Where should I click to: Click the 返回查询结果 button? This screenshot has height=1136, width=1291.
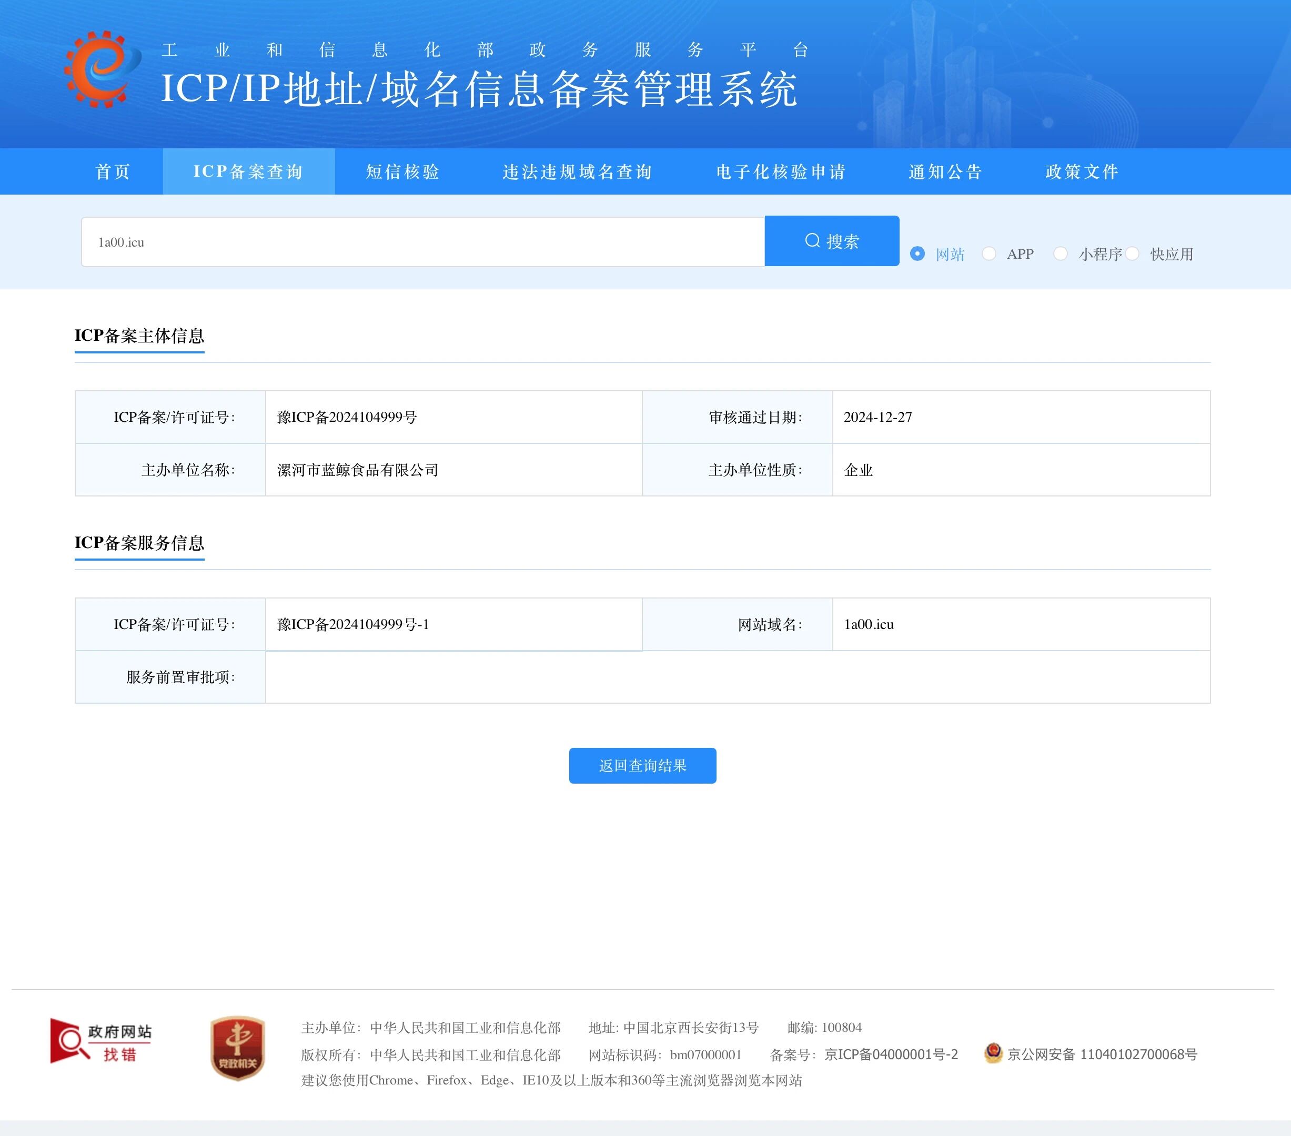642,765
